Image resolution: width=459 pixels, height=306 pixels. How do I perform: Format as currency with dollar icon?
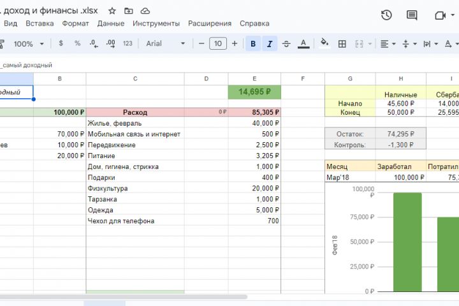coord(61,43)
